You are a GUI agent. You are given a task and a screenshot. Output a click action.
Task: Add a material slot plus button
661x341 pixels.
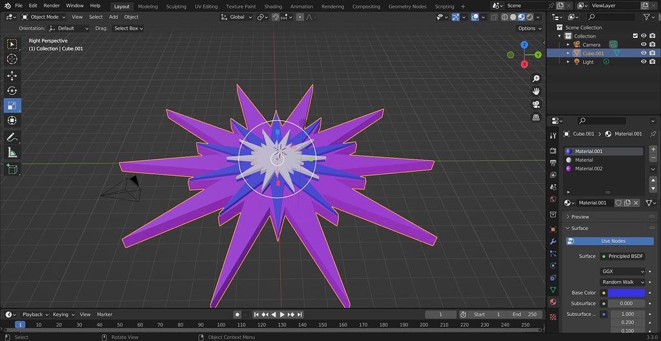point(653,149)
